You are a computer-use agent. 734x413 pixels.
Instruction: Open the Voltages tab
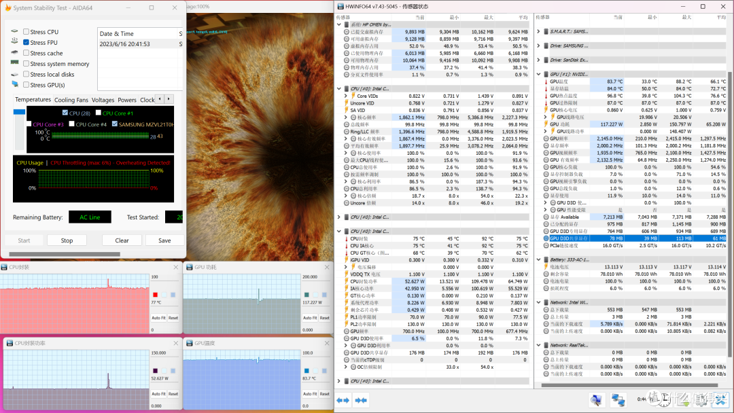pos(103,100)
